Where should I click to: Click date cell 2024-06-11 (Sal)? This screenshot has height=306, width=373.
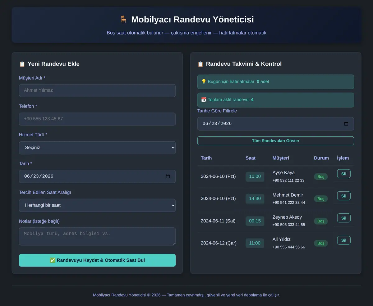[218, 221]
